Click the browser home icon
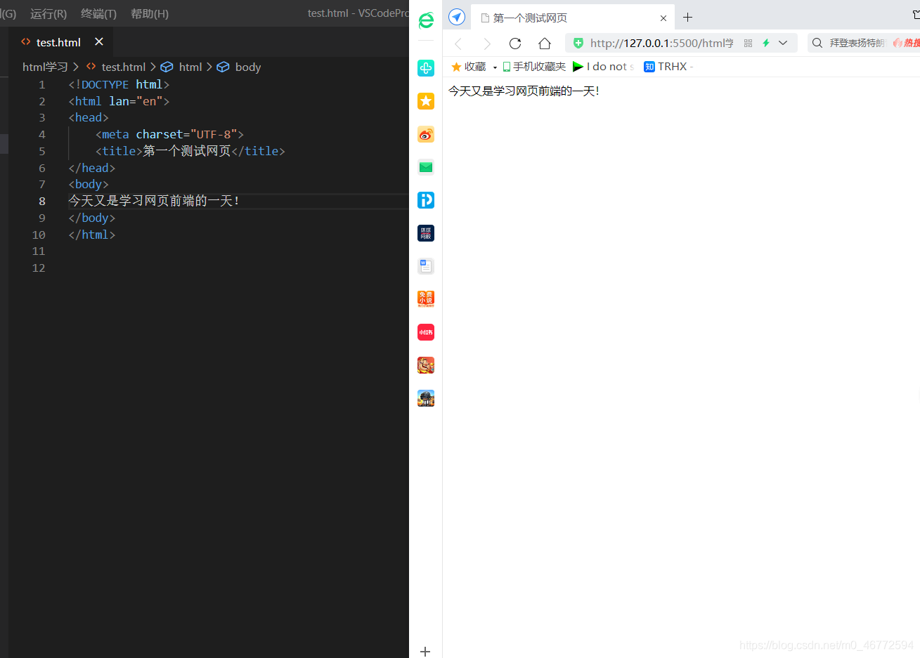This screenshot has height=658, width=920. tap(544, 43)
